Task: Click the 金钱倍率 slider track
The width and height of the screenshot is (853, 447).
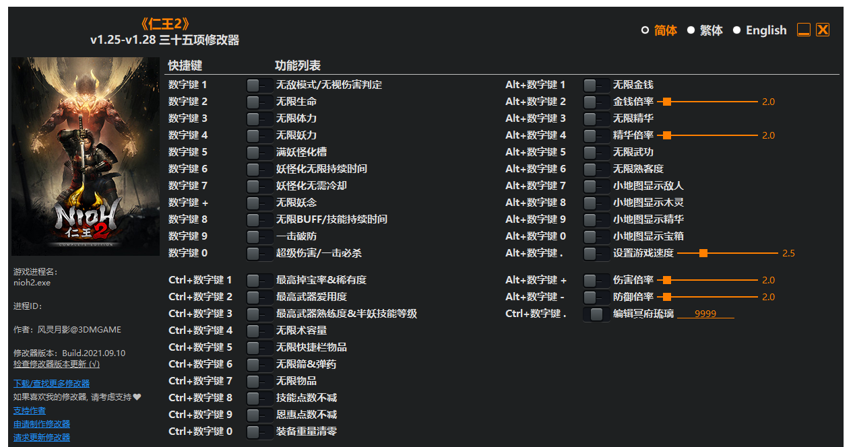Action: point(707,102)
